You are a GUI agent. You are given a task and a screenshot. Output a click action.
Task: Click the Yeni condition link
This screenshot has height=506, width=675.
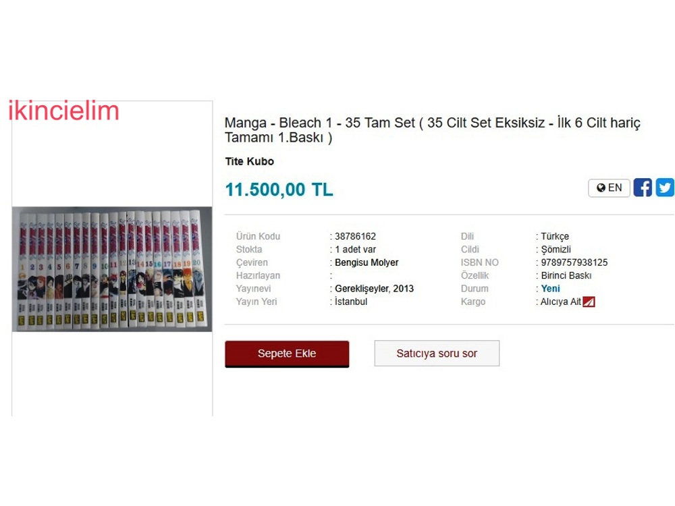[551, 289]
